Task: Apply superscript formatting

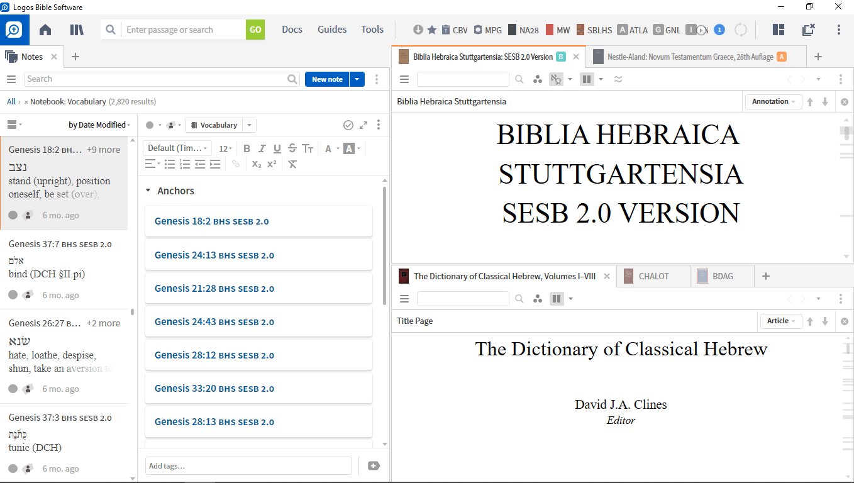Action: pos(272,164)
